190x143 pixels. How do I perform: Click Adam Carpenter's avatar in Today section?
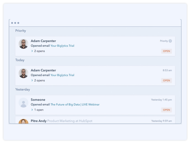coord(23,73)
